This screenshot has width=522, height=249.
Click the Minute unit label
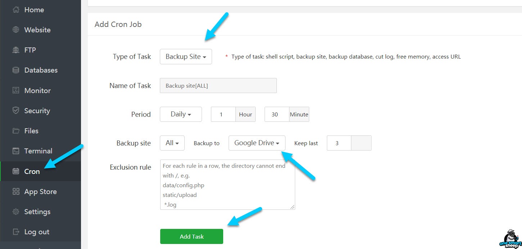pyautogui.click(x=299, y=114)
